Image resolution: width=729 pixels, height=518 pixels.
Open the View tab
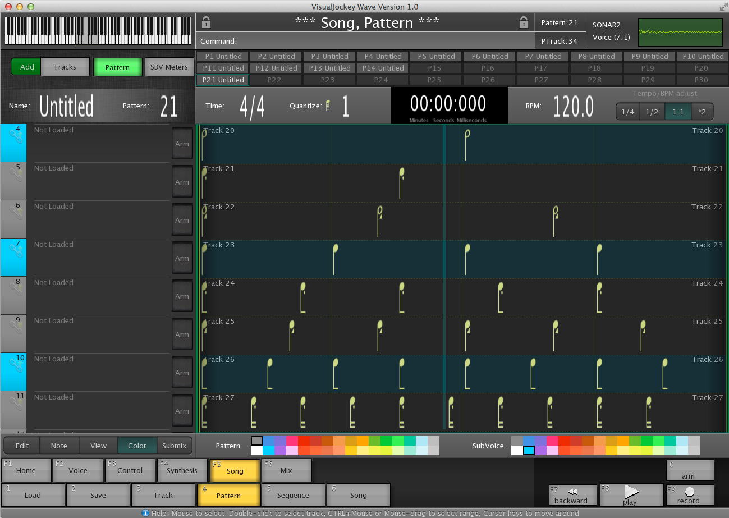click(x=98, y=446)
